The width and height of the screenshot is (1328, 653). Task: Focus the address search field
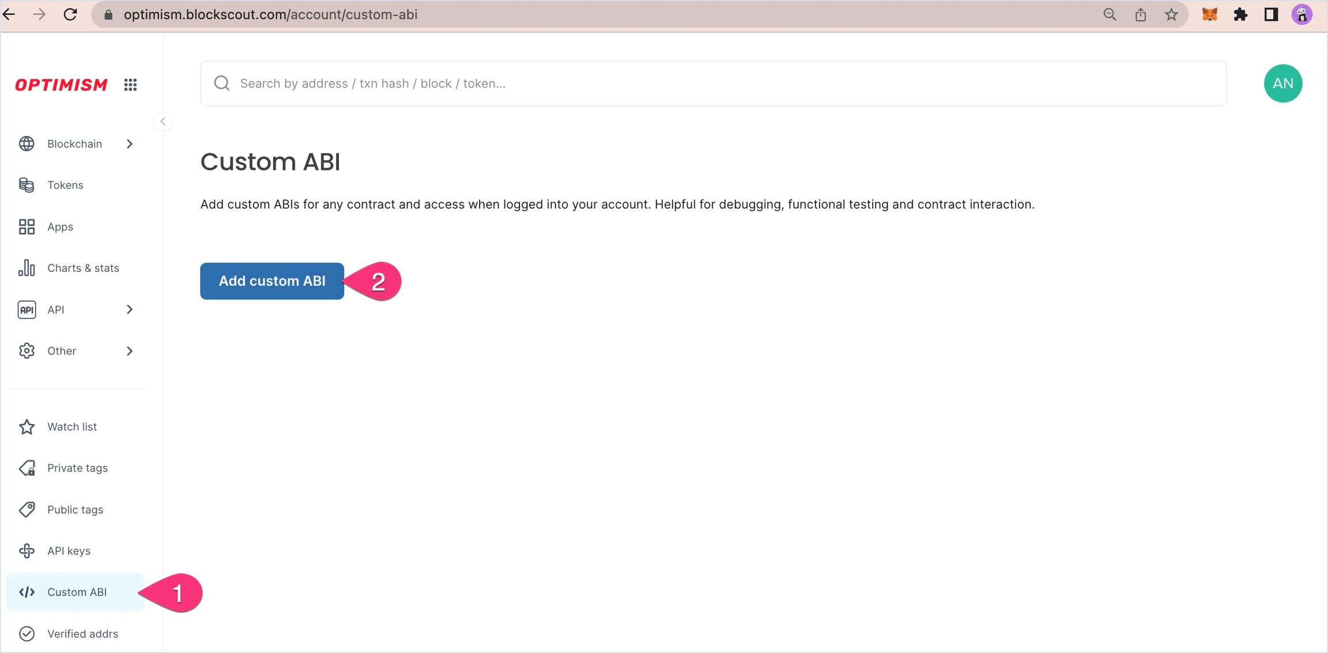(712, 83)
